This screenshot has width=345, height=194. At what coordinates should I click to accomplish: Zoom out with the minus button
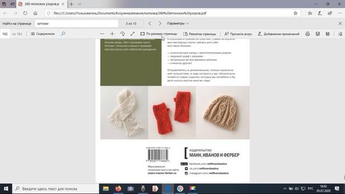tap(102, 34)
